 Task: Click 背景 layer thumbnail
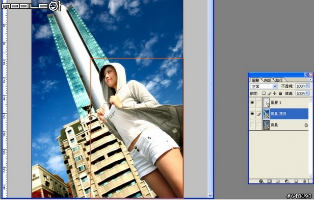(x=266, y=125)
